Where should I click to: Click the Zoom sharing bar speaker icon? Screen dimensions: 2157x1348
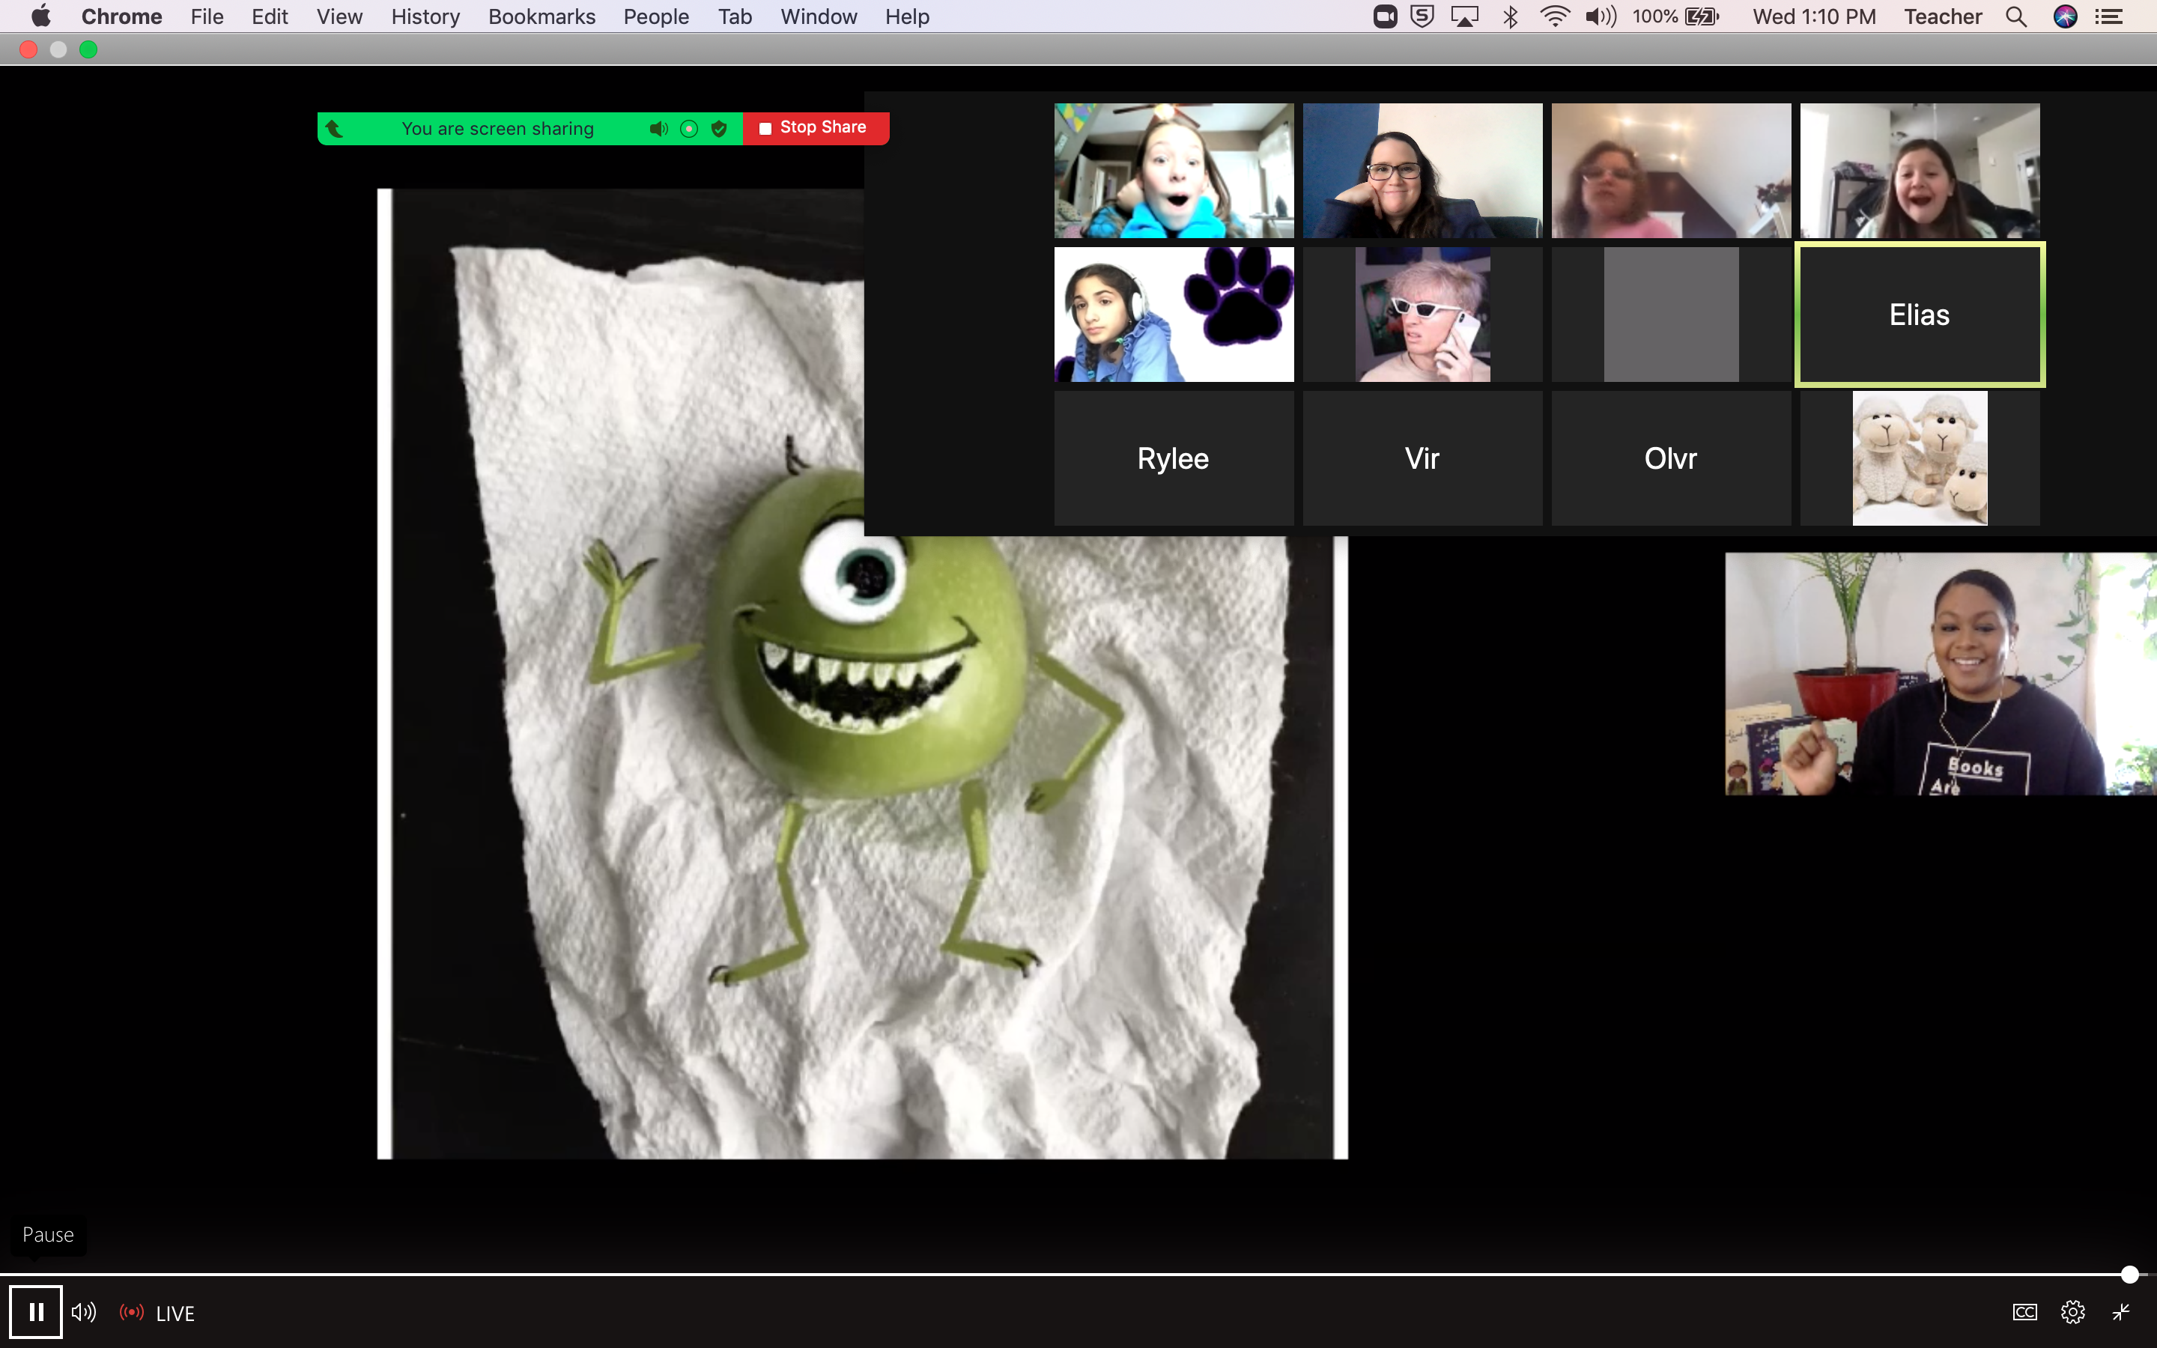pos(658,128)
